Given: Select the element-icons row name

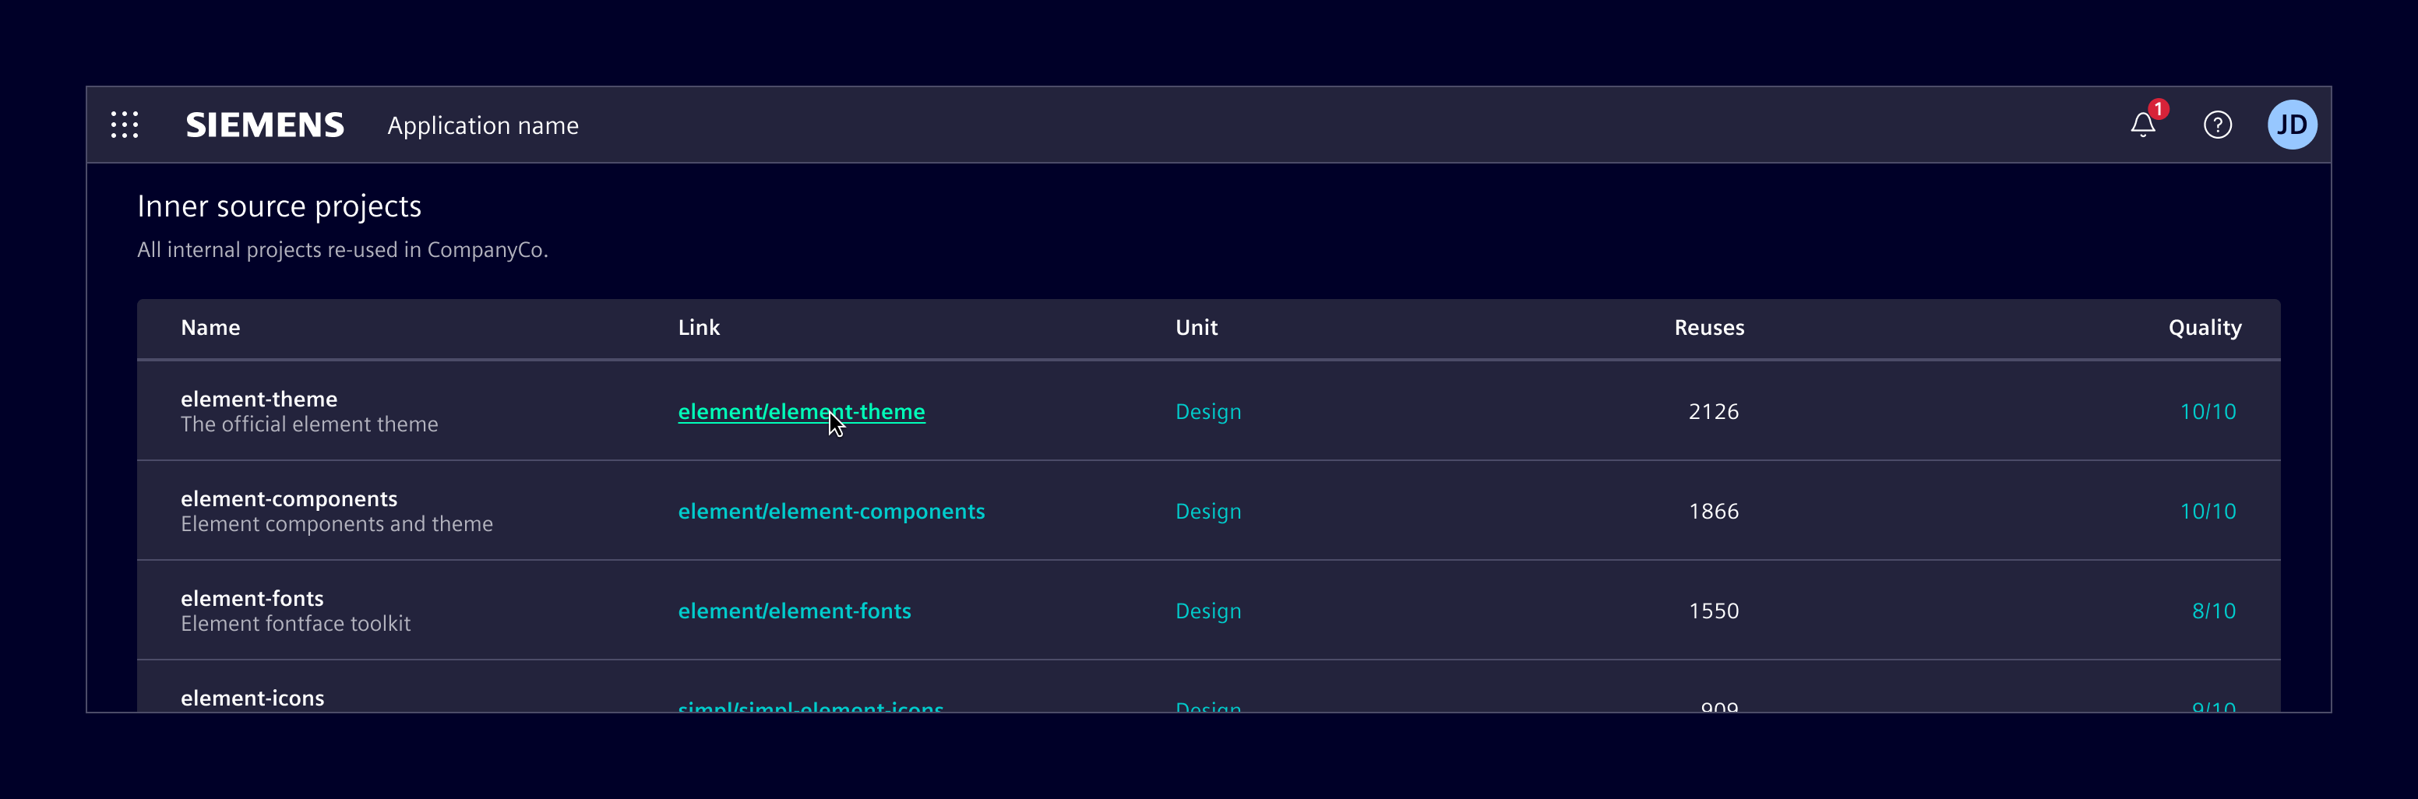Looking at the screenshot, I should [252, 698].
